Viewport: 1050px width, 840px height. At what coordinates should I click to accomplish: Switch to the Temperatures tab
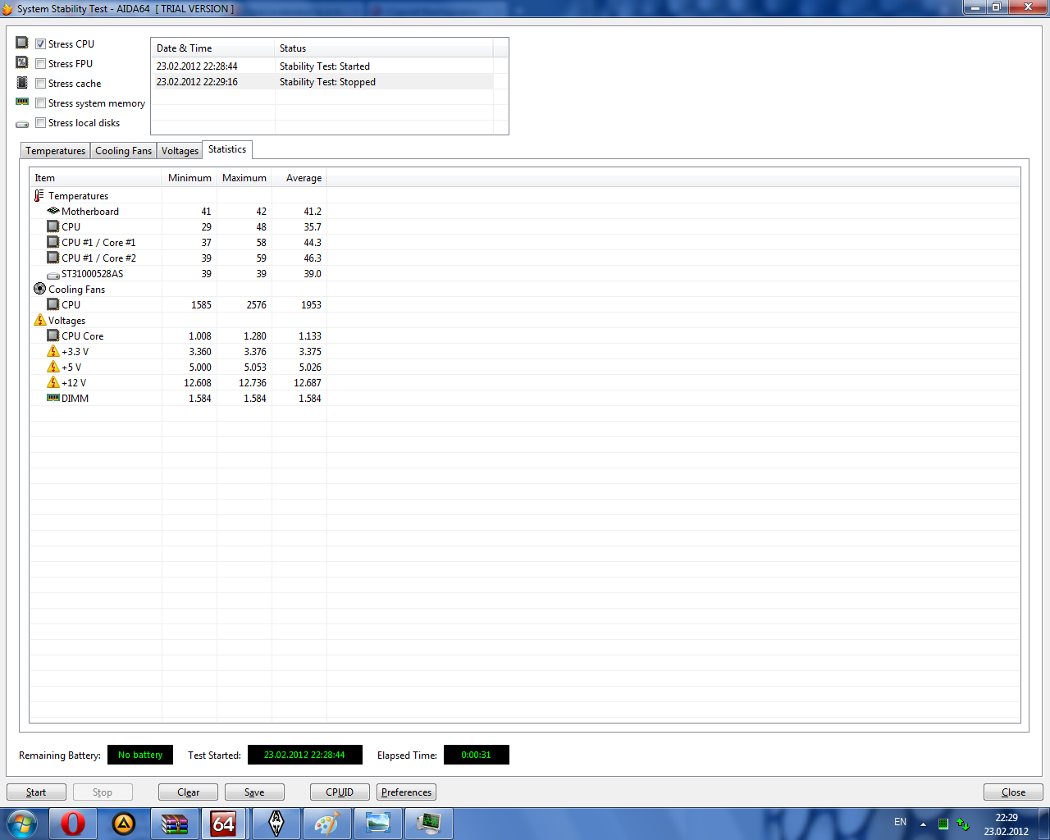pyautogui.click(x=55, y=151)
